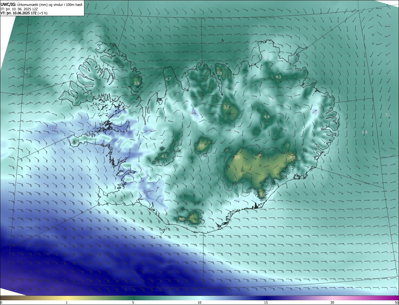Click the 7.1 value label offshore
The height and width of the screenshot is (305, 399).
388,115
